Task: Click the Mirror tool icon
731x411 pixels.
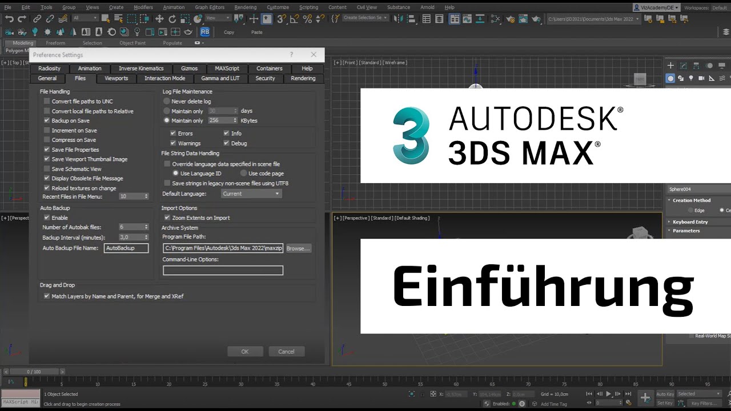Action: pyautogui.click(x=398, y=19)
